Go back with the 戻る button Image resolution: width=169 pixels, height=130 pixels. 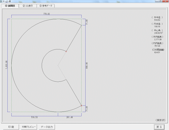click(x=159, y=127)
